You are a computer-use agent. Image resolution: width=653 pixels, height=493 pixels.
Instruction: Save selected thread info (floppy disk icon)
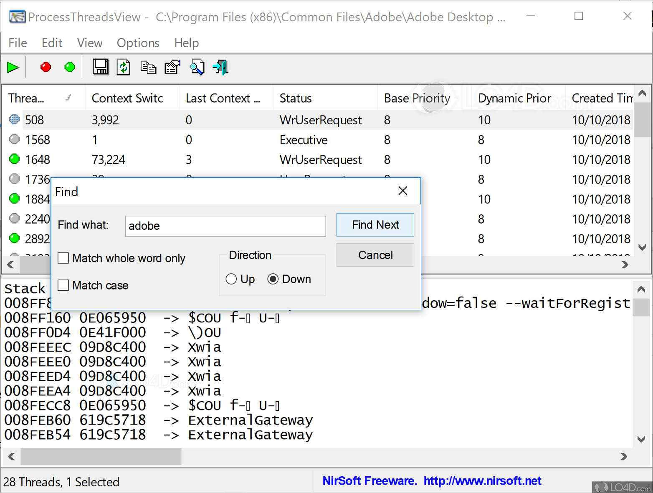tap(100, 67)
